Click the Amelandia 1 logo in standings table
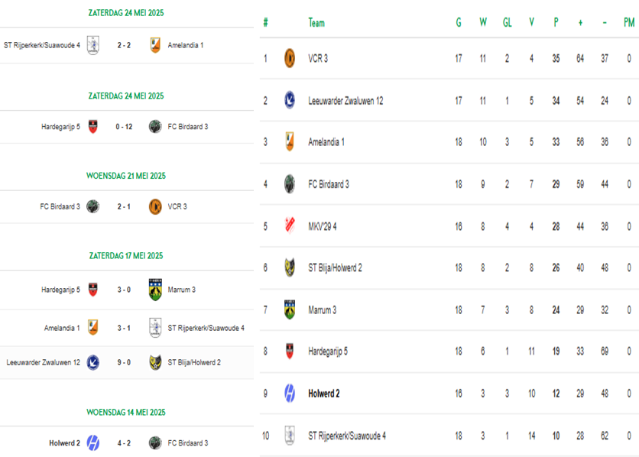 (290, 141)
